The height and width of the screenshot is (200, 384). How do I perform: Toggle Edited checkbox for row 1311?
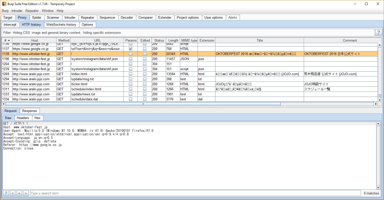click(145, 89)
